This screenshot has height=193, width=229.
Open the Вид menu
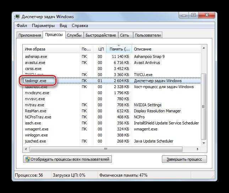[63, 26]
